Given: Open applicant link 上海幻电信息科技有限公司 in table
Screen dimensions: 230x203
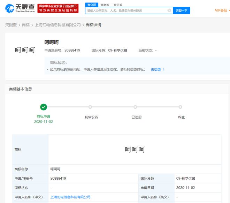Looking at the screenshot, I should coord(70,197).
